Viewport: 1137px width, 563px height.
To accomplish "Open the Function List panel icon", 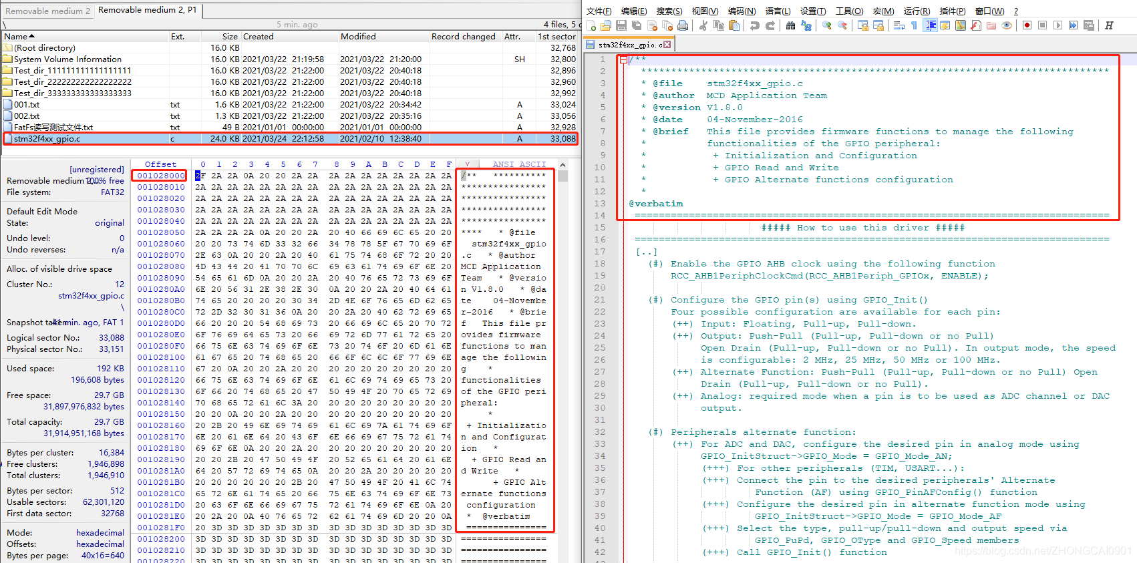I will [976, 25].
